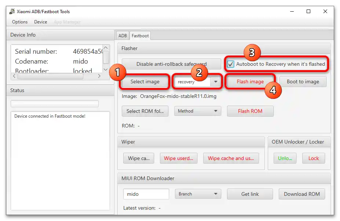The width and height of the screenshot is (340, 221).
Task: Open the Method dropdown
Action: point(198,111)
